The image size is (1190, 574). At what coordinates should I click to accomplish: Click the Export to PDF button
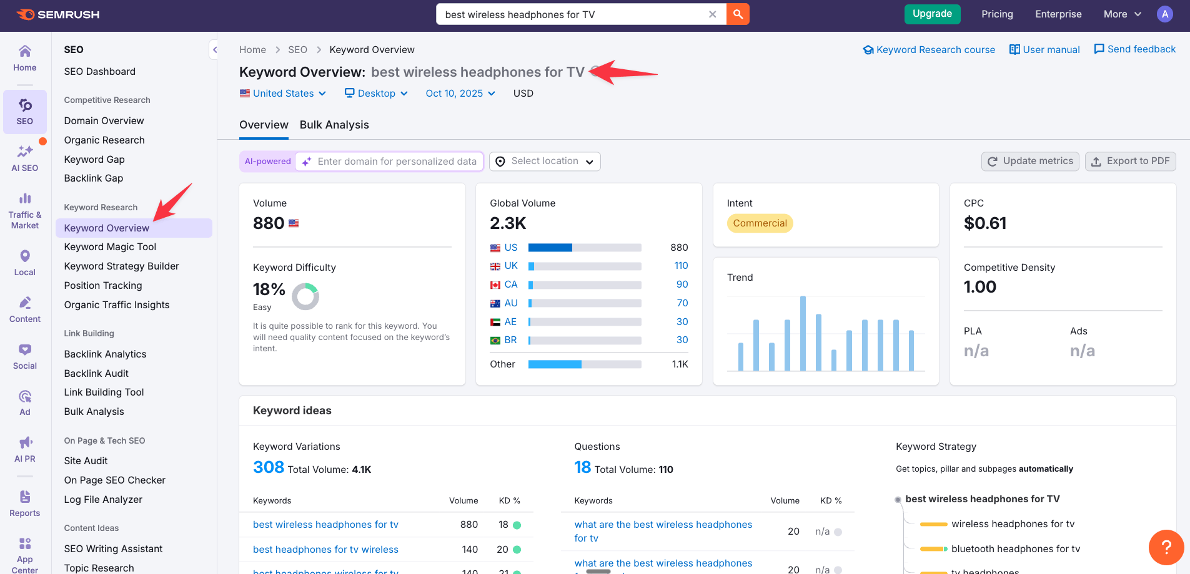click(x=1130, y=161)
